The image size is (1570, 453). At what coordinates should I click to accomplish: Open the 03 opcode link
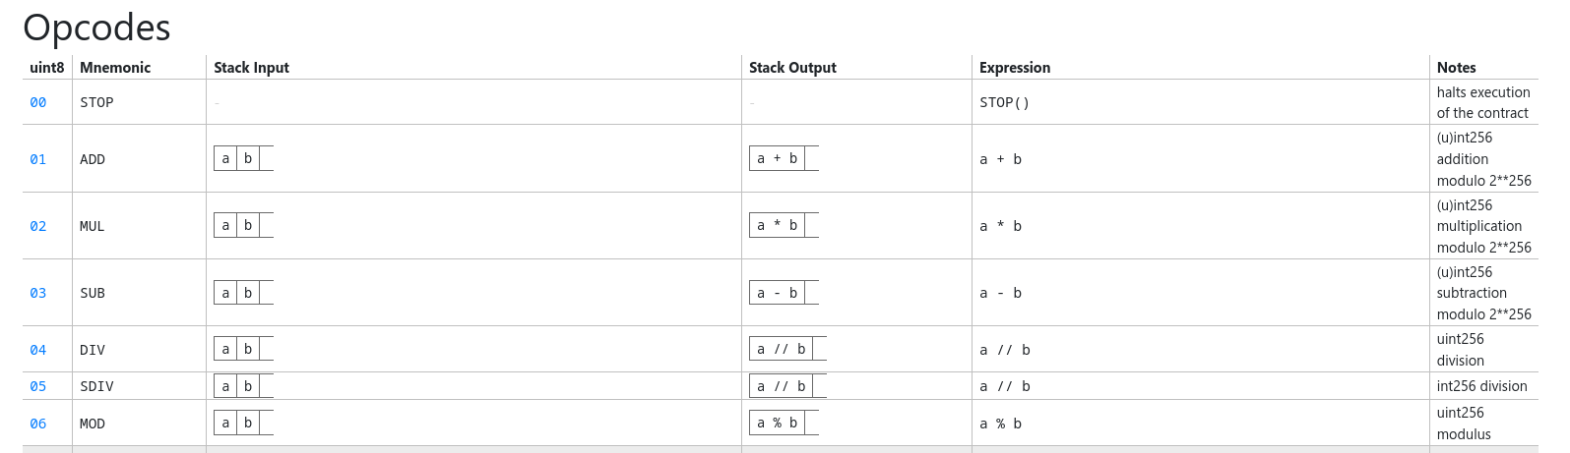pos(37,293)
